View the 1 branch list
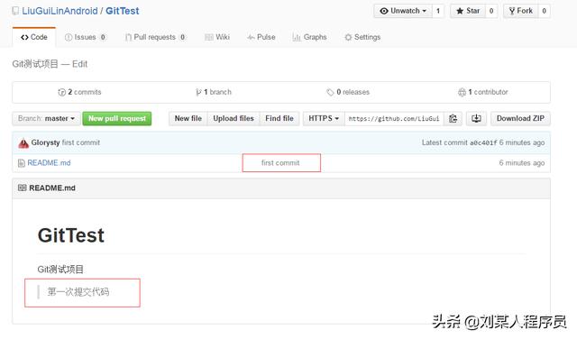The image size is (577, 339). [x=214, y=92]
